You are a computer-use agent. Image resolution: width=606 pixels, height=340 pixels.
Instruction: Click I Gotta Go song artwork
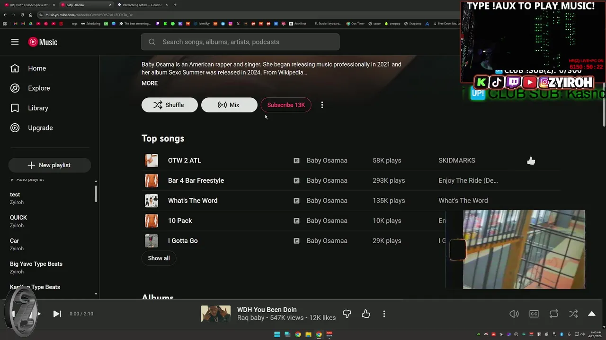151,241
